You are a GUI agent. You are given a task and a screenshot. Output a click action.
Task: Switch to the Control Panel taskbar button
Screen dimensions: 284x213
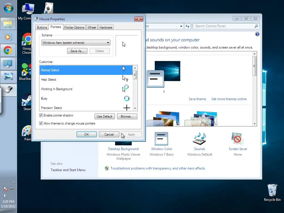tap(8, 64)
